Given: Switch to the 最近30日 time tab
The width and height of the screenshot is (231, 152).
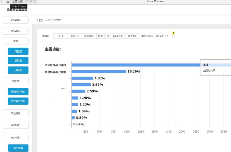Looking at the screenshot, I should 89,36.
